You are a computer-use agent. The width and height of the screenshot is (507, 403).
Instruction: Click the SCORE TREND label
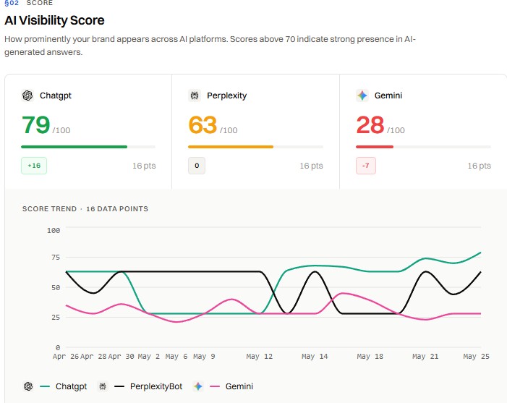[49, 209]
